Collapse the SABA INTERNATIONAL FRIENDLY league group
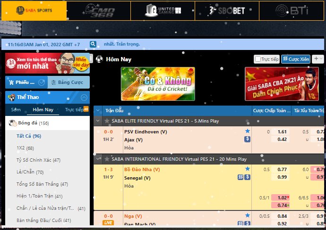 [x=98, y=159]
